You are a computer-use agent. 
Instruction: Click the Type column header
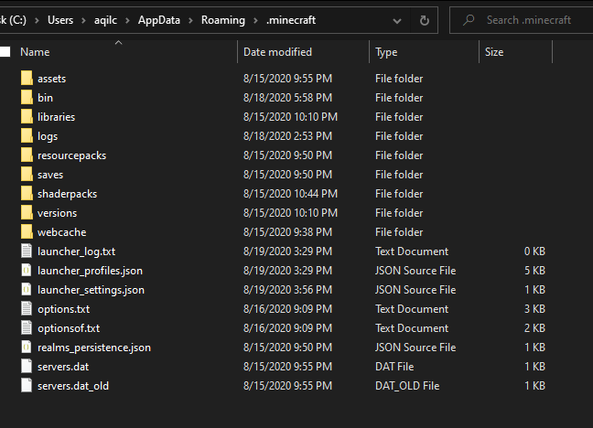click(x=386, y=52)
